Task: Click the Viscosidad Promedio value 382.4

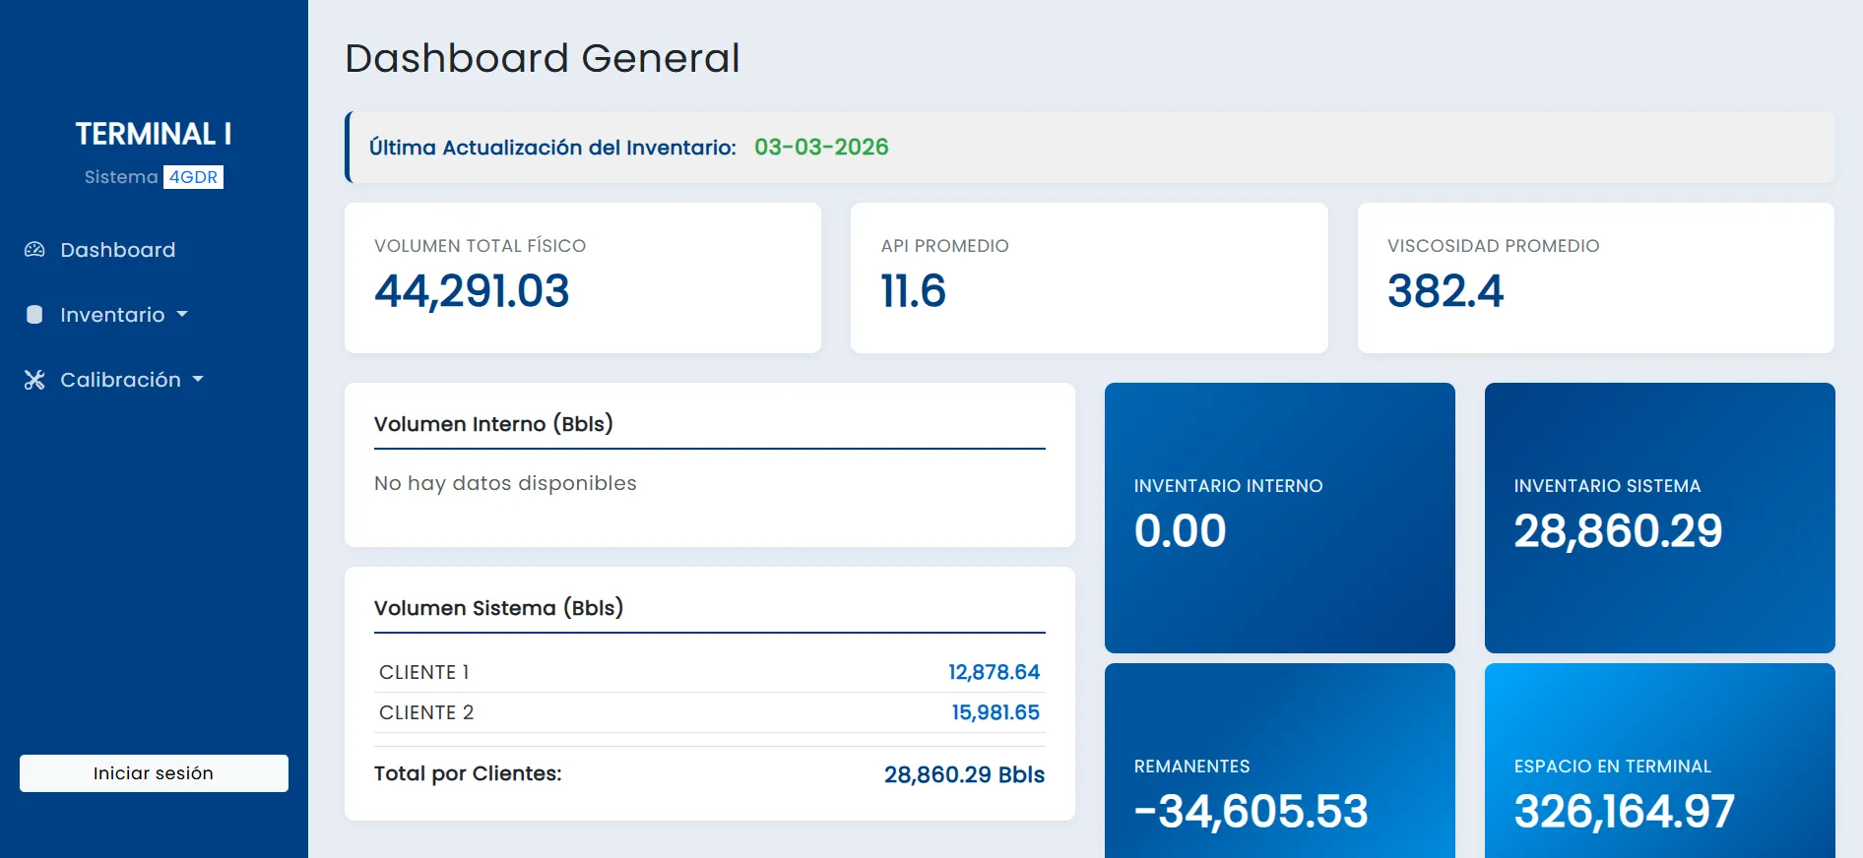Action: (x=1445, y=291)
